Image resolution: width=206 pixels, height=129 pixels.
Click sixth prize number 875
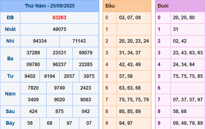coord(59,111)
